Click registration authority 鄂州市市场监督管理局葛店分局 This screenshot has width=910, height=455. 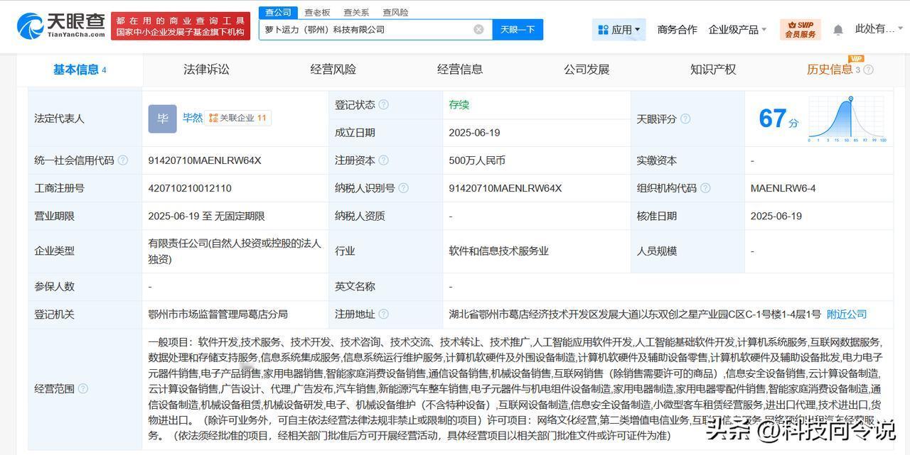(218, 314)
